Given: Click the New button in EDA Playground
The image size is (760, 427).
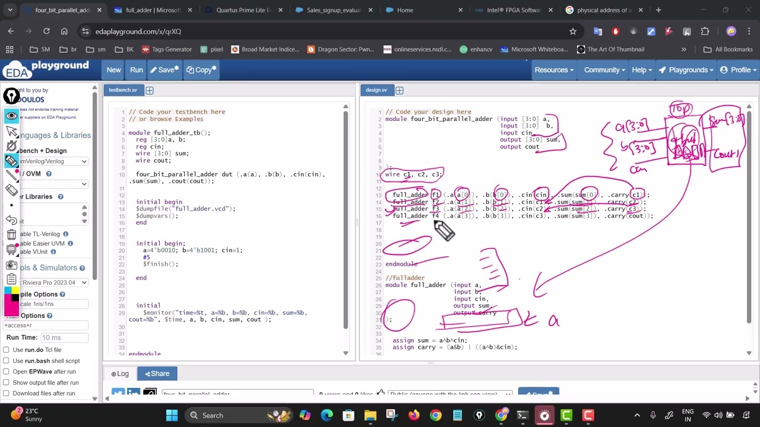Looking at the screenshot, I should tap(113, 70).
